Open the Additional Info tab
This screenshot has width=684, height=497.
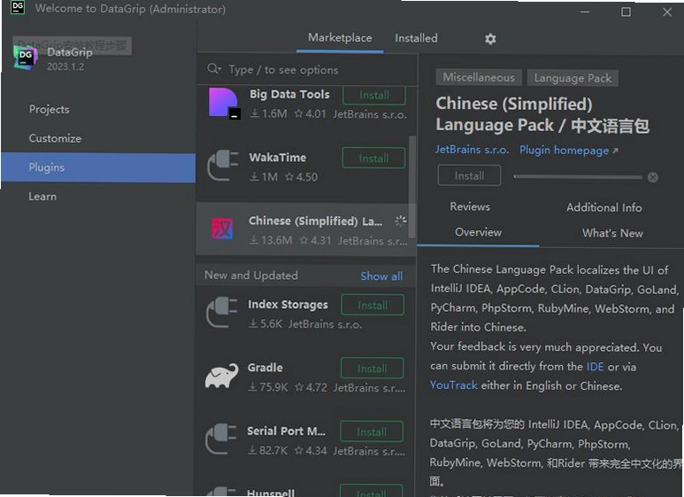click(604, 207)
